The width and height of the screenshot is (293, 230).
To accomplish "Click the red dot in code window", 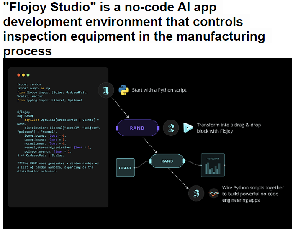I will point(19,75).
